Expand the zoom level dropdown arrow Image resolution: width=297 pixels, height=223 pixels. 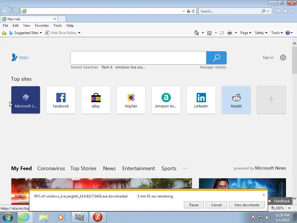[x=289, y=208]
